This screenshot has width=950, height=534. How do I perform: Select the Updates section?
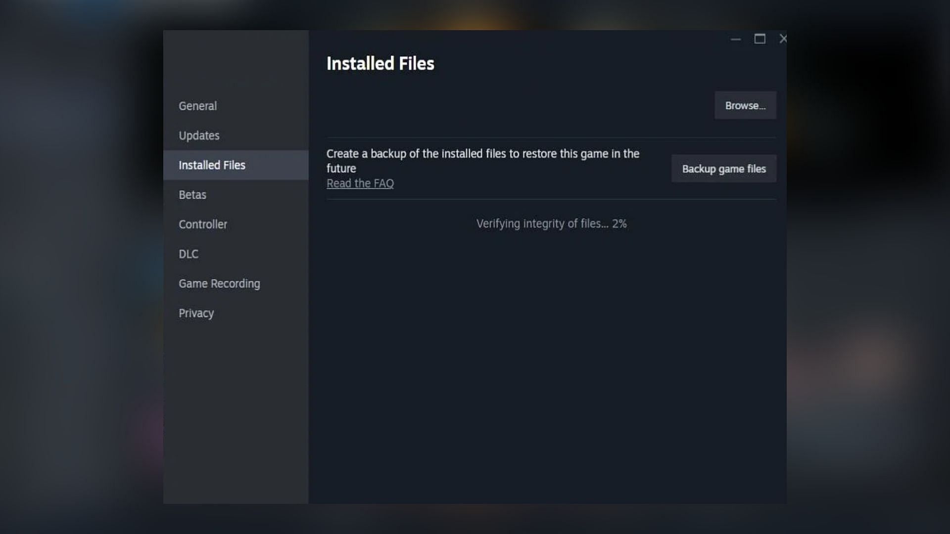(x=198, y=135)
